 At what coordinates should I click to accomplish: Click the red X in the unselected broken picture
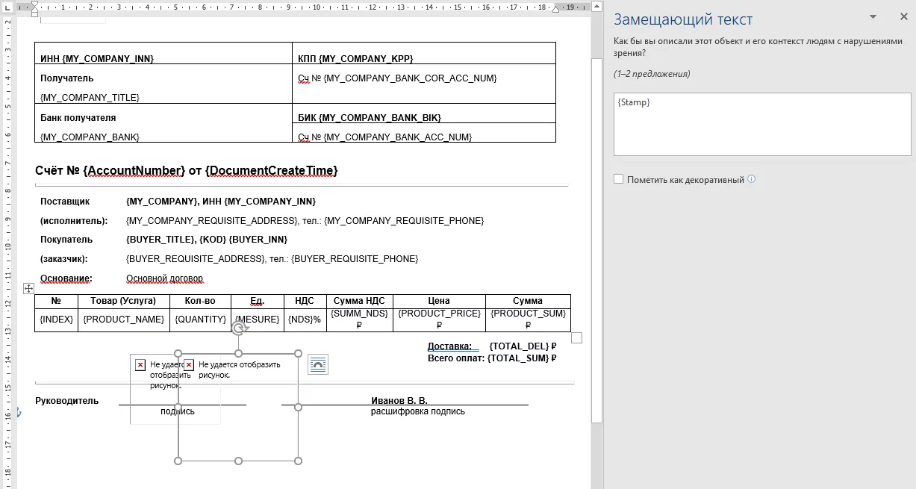tap(140, 365)
